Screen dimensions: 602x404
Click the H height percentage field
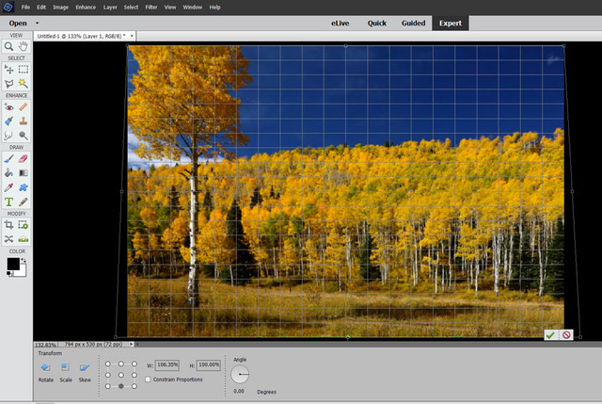[209, 364]
